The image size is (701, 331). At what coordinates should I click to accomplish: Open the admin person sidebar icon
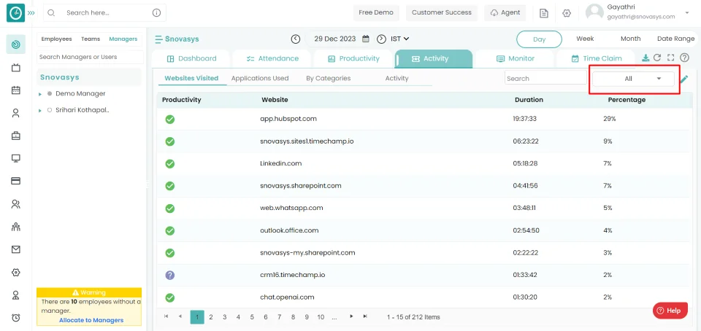[x=15, y=295]
